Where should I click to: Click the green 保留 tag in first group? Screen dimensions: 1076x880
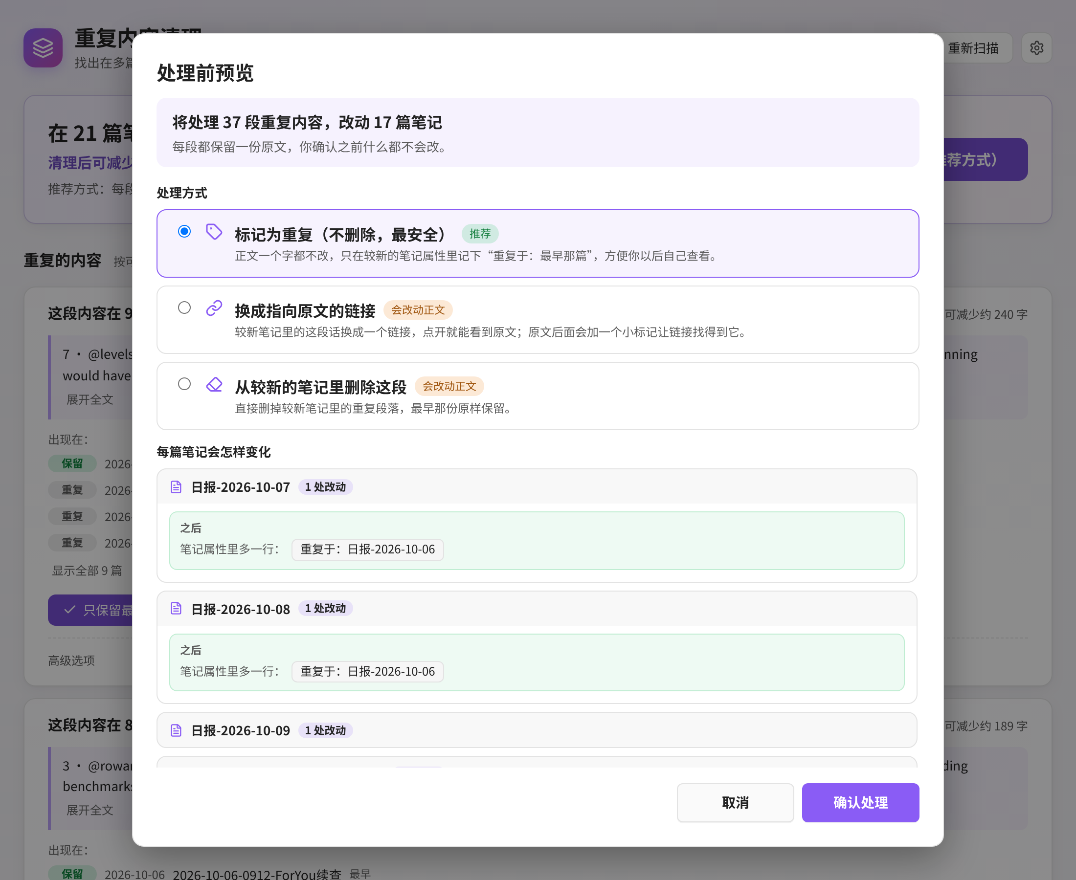click(x=72, y=463)
